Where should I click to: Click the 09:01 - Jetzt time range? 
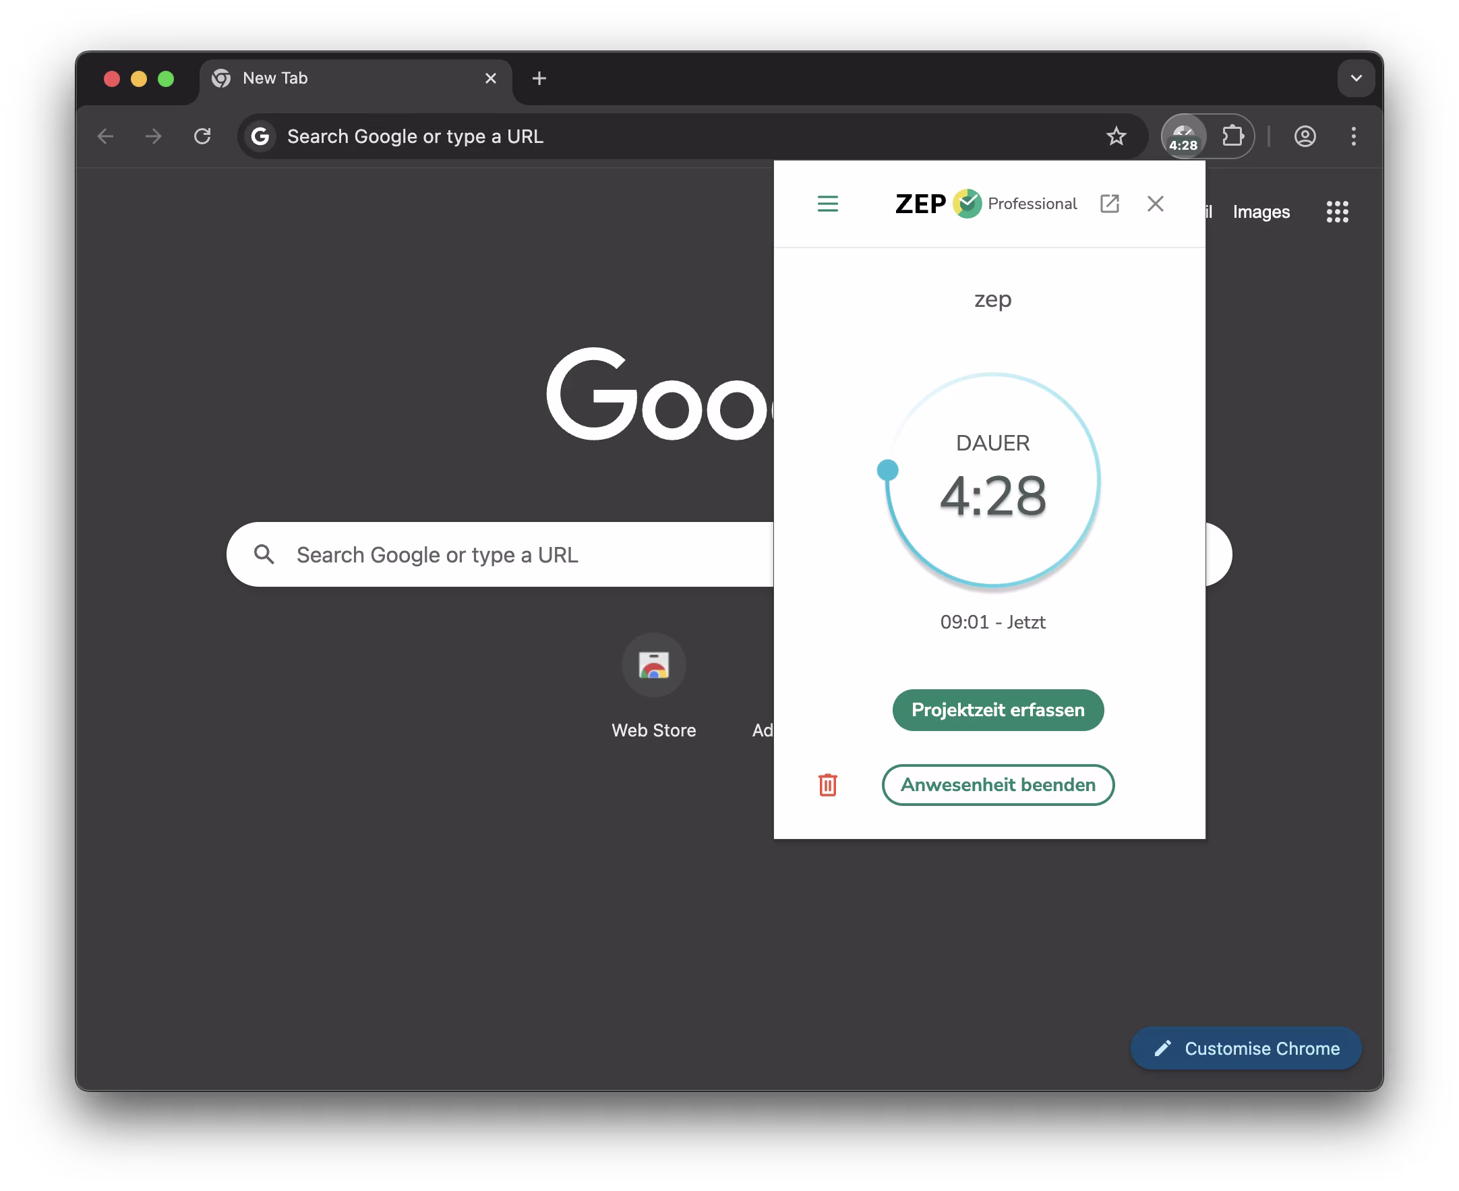992,622
